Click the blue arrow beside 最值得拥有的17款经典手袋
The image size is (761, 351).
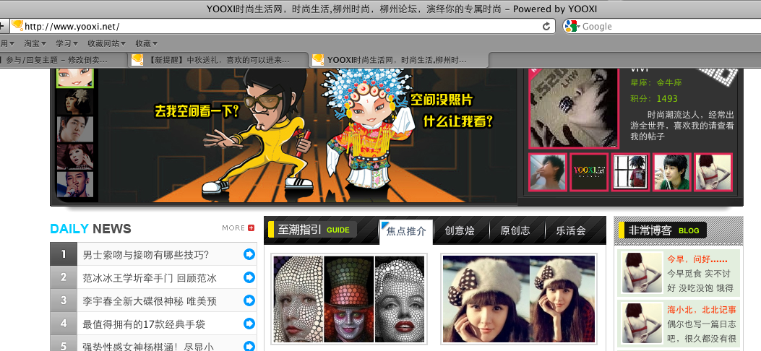[249, 324]
